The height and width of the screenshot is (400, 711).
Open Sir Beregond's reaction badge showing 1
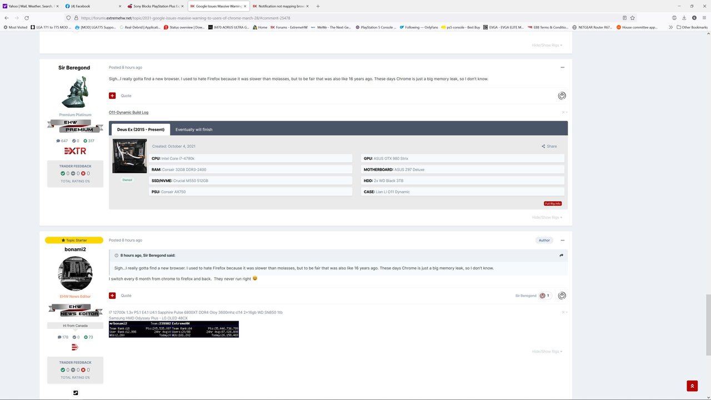543,295
